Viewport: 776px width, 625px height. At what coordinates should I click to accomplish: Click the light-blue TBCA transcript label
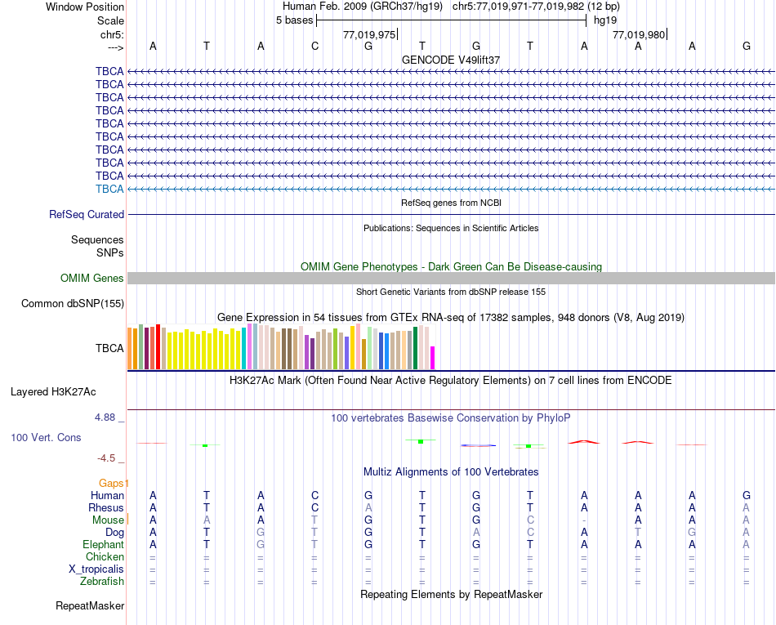click(x=109, y=189)
